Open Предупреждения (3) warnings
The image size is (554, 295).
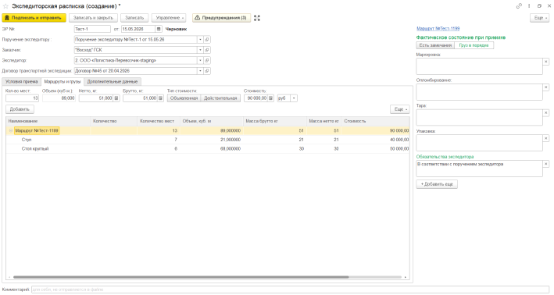tap(222, 18)
